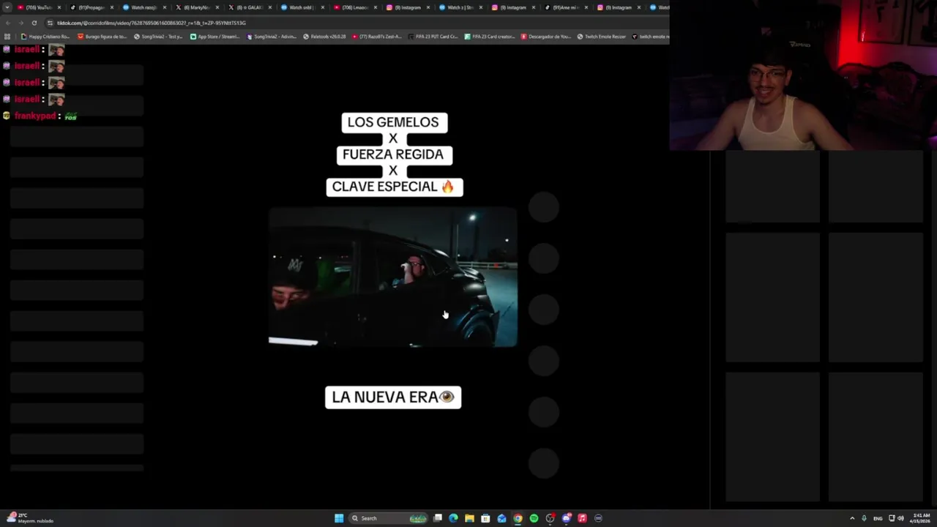Close the (706) Lmaooo tab
Screen dimensions: 937x527
tap(376, 7)
